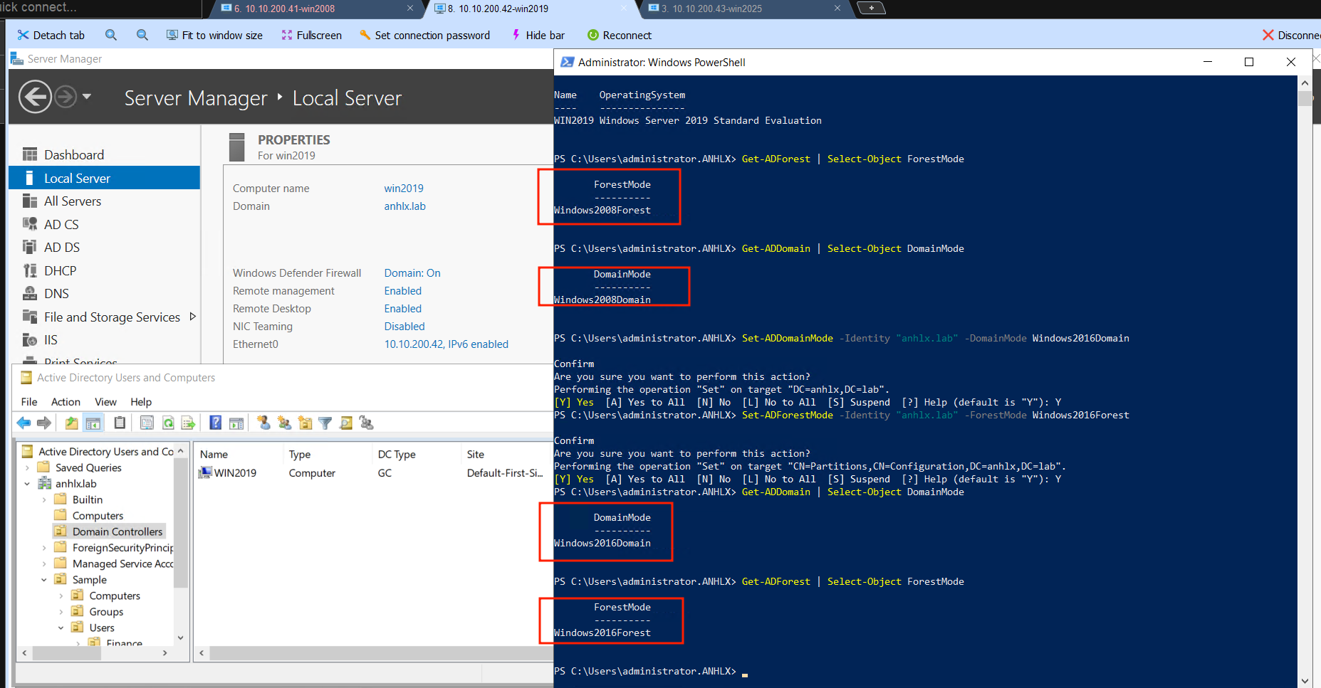
Task: Open Action menu in ADUC
Action: click(66, 402)
